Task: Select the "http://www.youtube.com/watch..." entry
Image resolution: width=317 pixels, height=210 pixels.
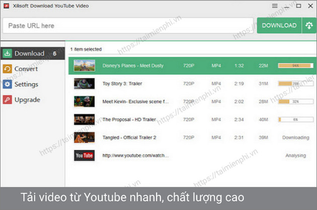Action: coord(135,156)
